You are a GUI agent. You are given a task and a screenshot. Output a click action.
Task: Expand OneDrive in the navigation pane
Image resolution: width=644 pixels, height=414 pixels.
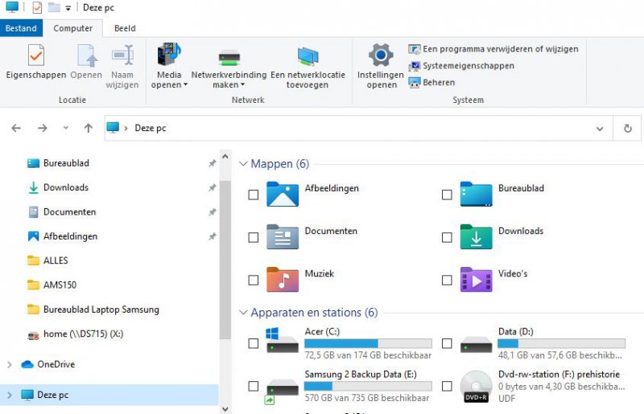10,365
